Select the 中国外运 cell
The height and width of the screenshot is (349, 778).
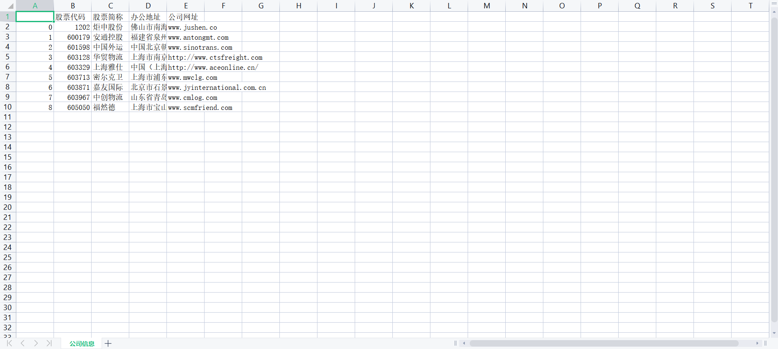pyautogui.click(x=110, y=47)
